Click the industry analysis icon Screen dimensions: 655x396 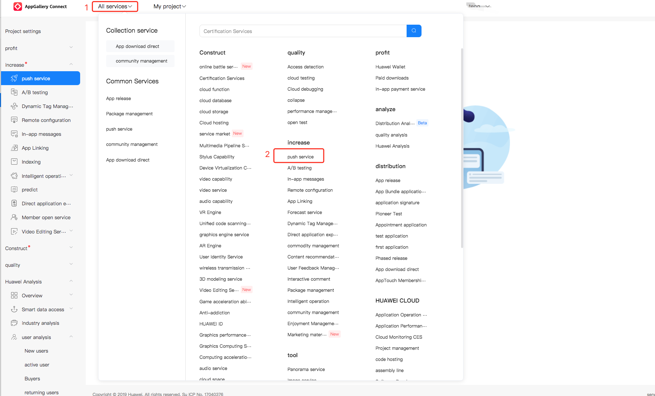14,323
